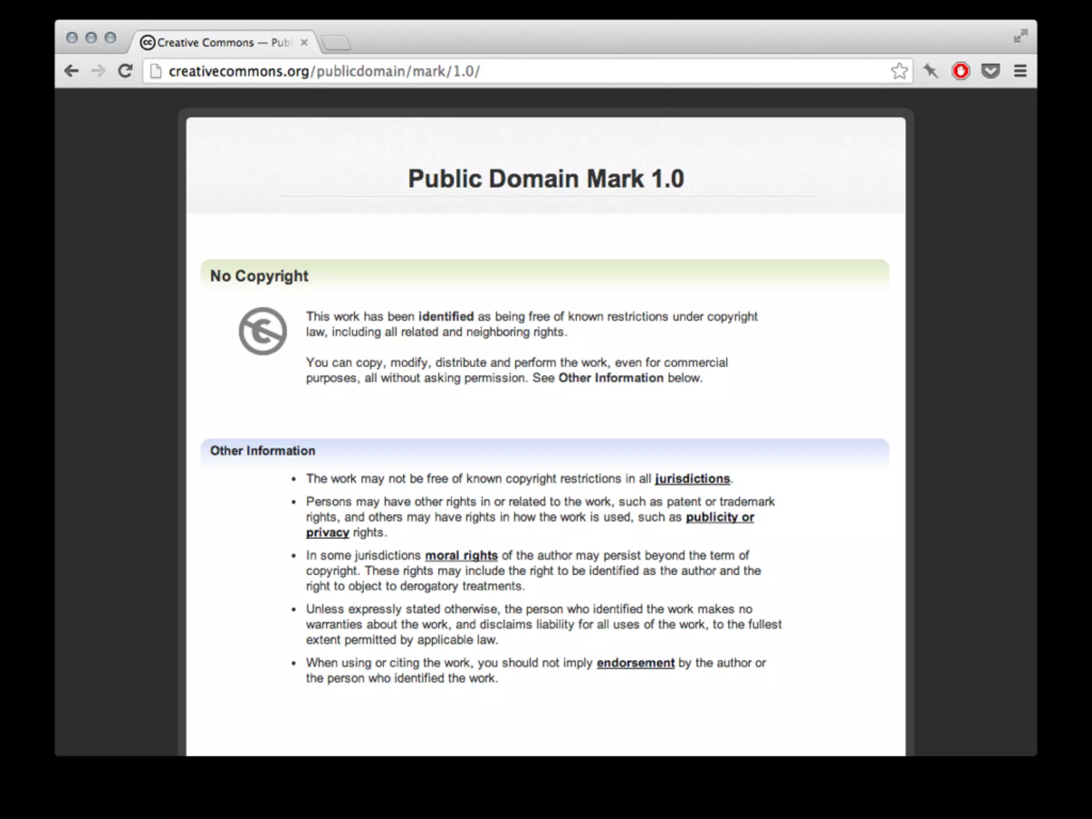
Task: Click the Pocket save extension icon
Action: point(990,71)
